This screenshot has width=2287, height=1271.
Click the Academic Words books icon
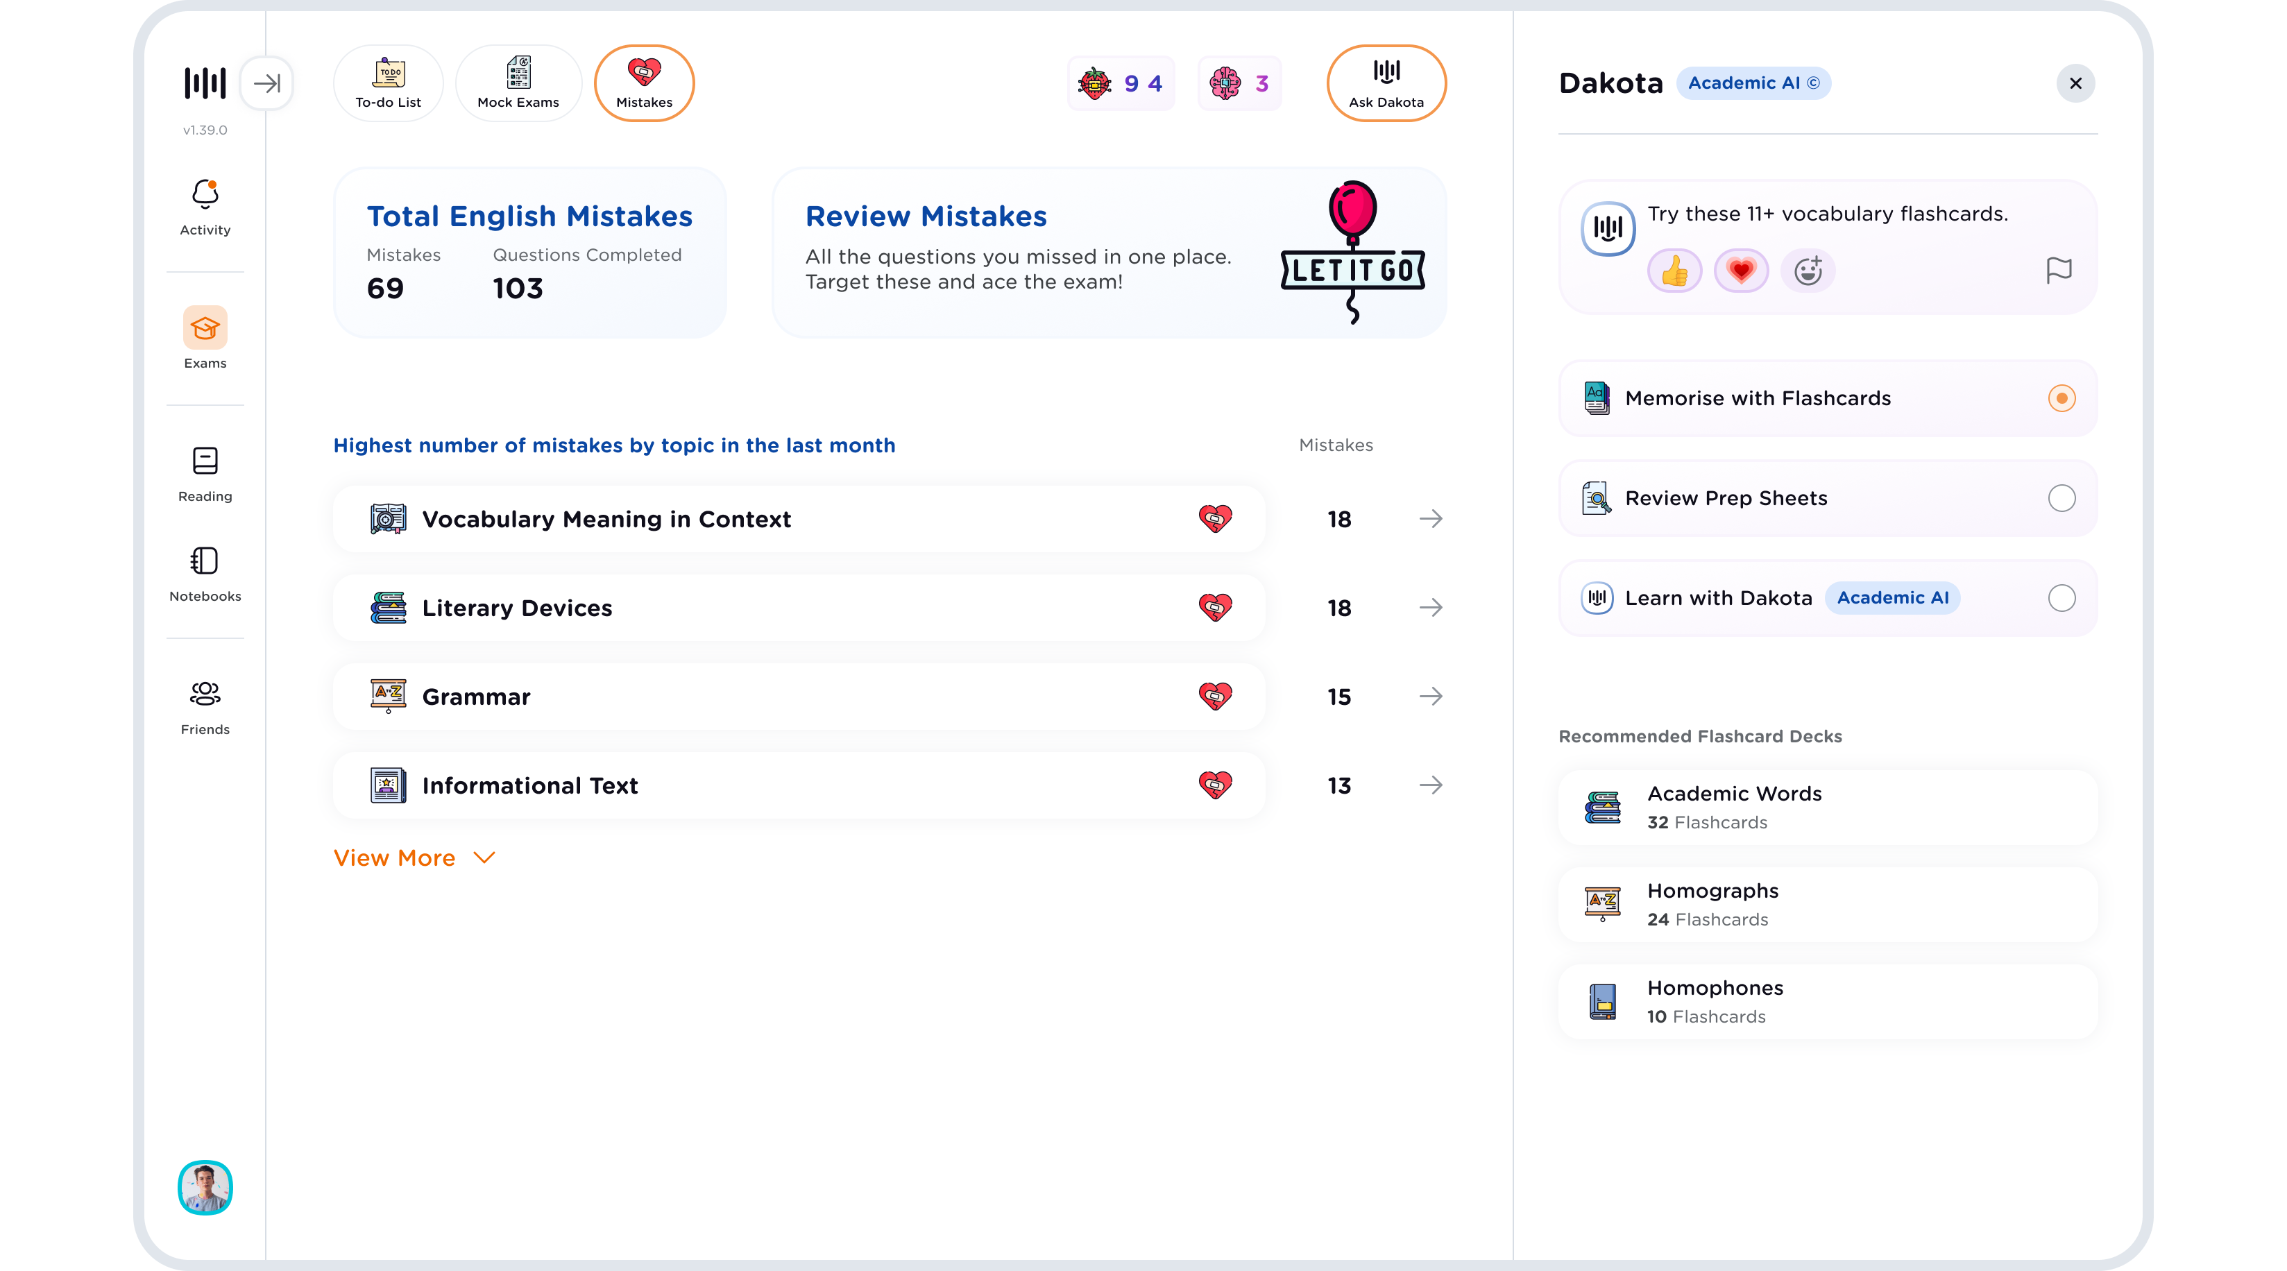coord(1603,808)
